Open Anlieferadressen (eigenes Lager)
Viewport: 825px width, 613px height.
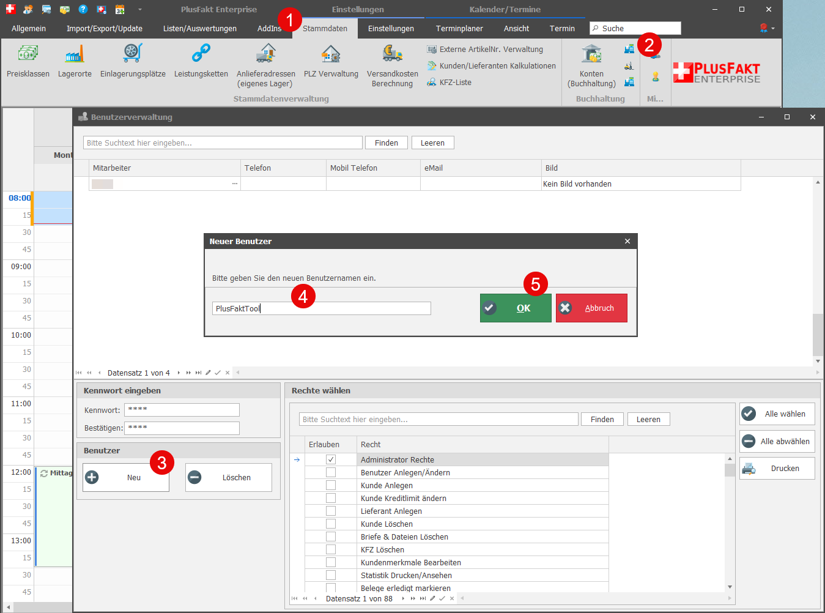click(265, 65)
